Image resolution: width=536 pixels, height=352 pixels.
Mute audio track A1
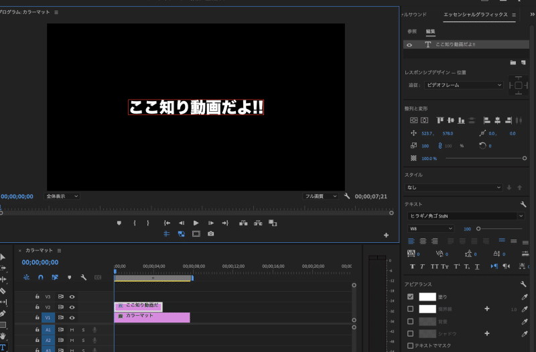click(72, 330)
